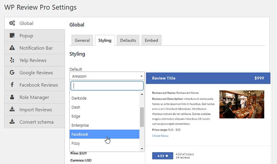The height and width of the screenshot is (164, 277).
Task: Open the Role Manager section
Action: [x=35, y=97]
